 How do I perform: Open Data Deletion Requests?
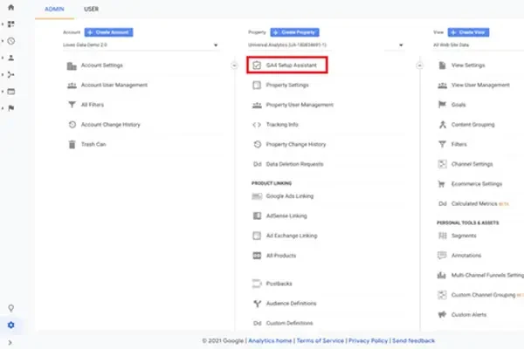tap(294, 164)
